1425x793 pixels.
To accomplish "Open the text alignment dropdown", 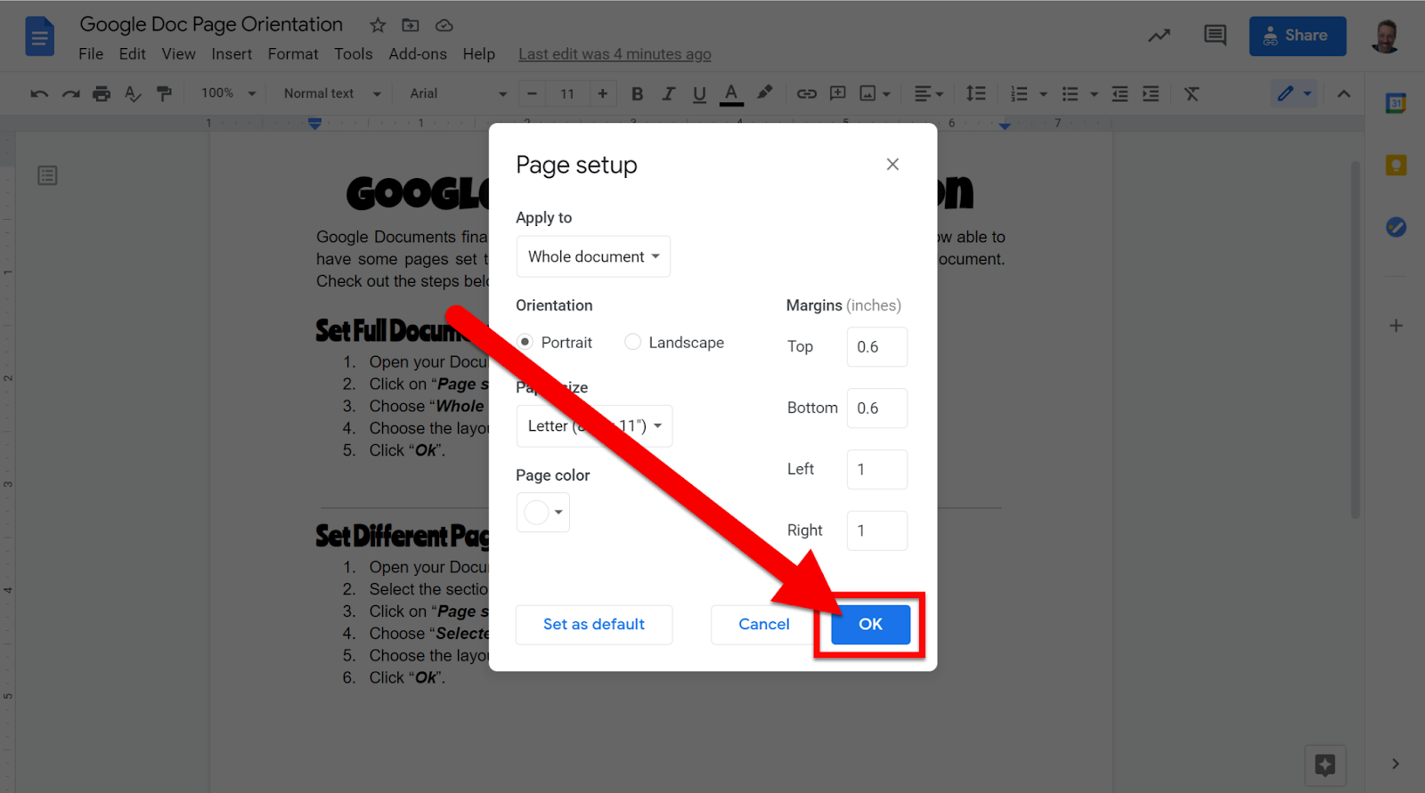I will pyautogui.click(x=929, y=93).
